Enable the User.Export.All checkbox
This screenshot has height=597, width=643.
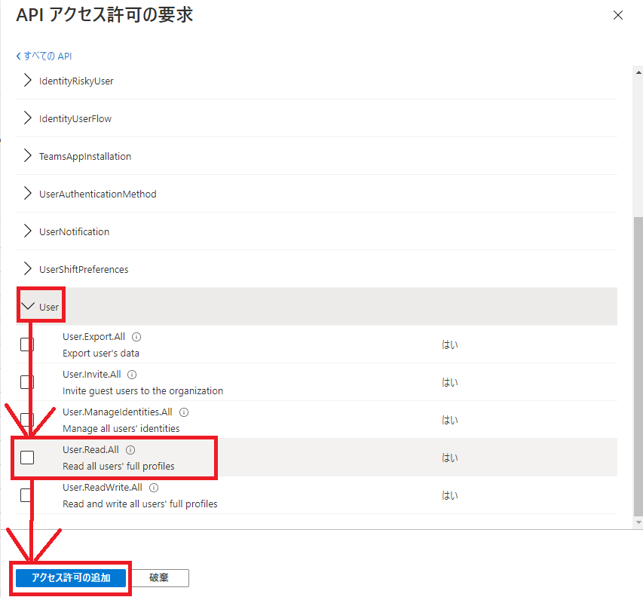coord(26,344)
